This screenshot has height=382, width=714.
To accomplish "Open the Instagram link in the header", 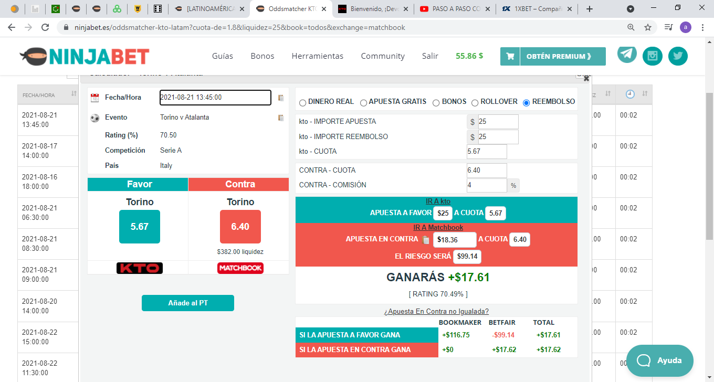I will click(x=653, y=56).
